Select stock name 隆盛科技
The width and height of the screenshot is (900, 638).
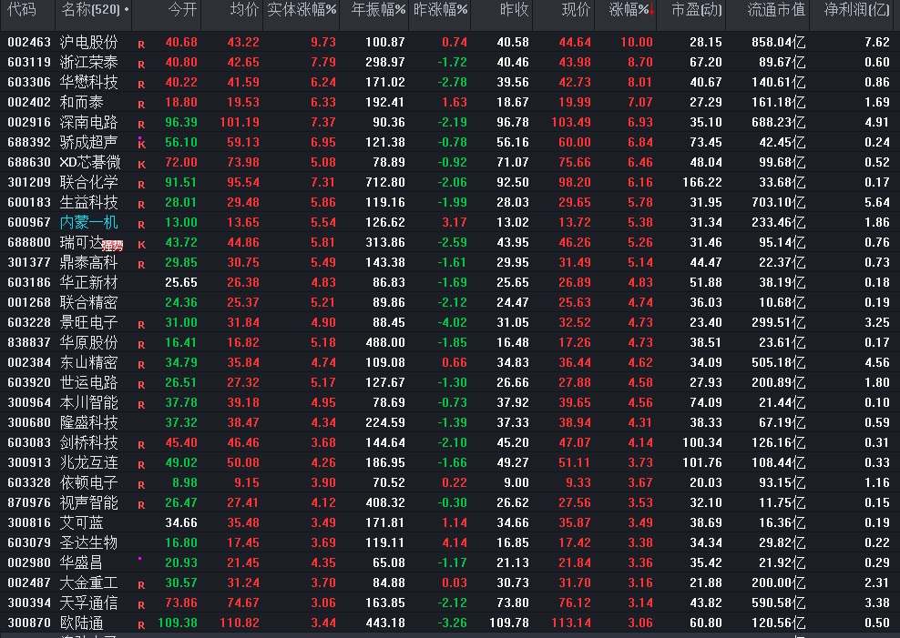tap(89, 423)
